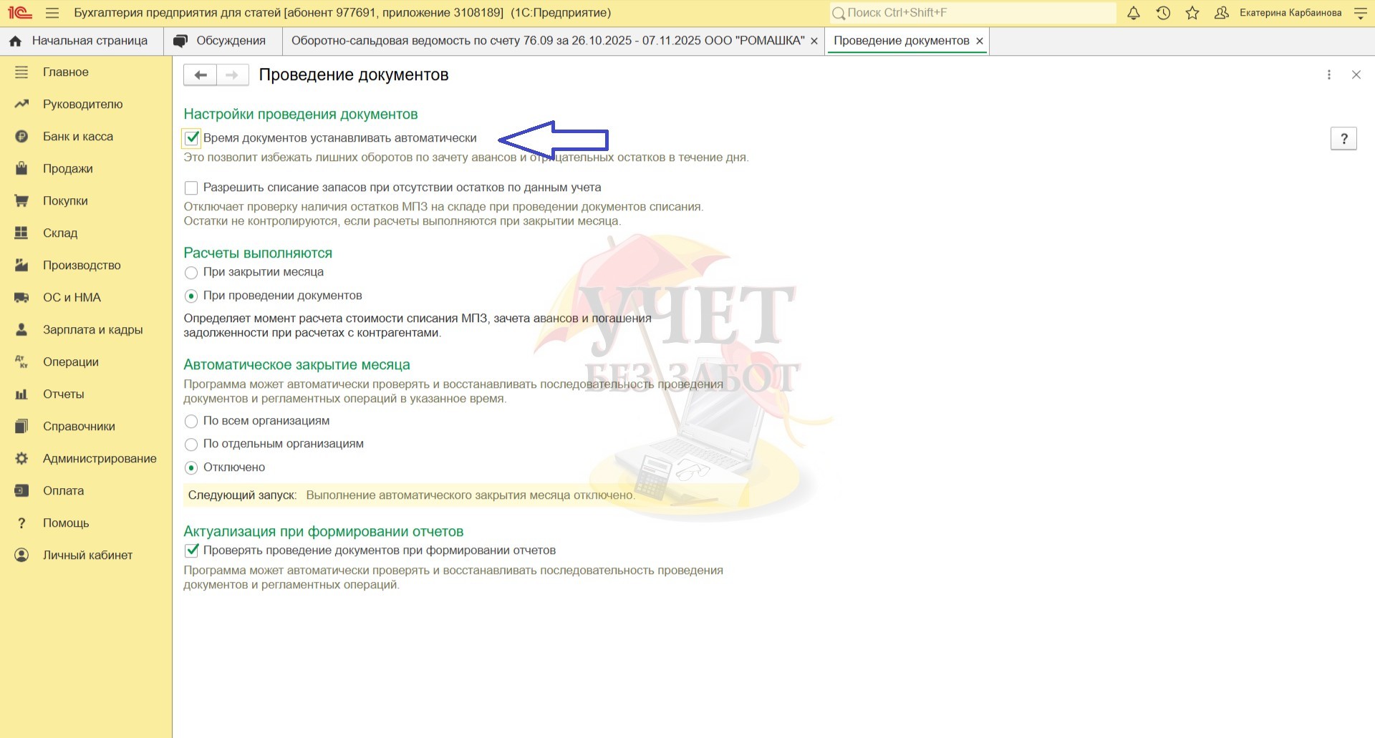The height and width of the screenshot is (738, 1375).
Task: Select 'При закрытии месяца' radio option
Action: point(191,273)
